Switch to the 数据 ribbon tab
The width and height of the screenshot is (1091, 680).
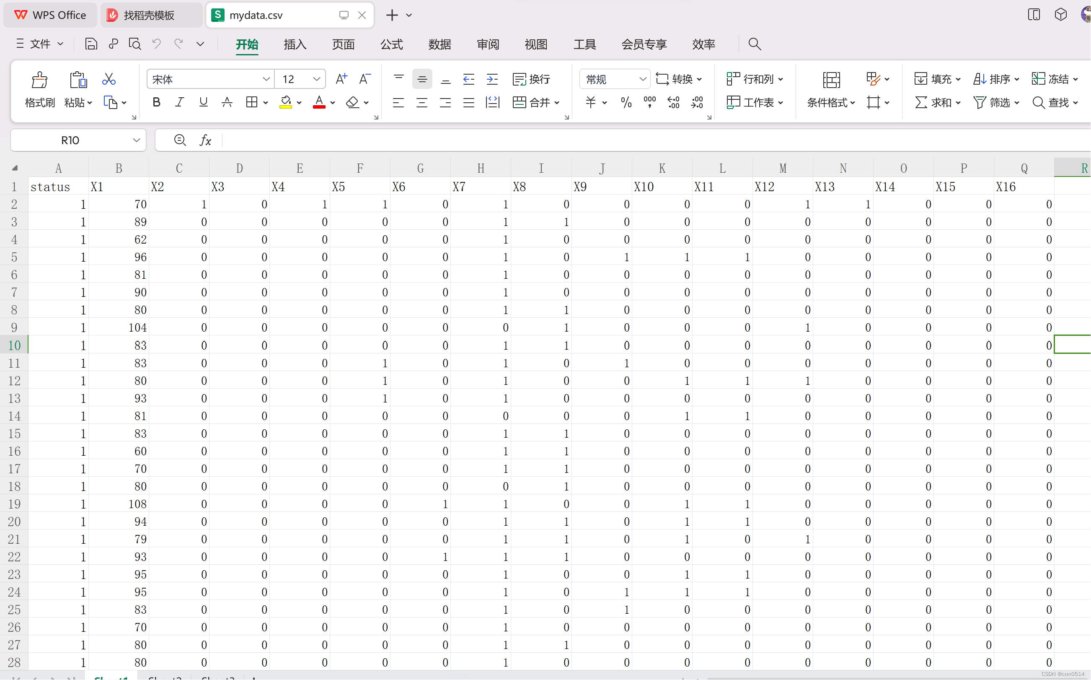(440, 44)
